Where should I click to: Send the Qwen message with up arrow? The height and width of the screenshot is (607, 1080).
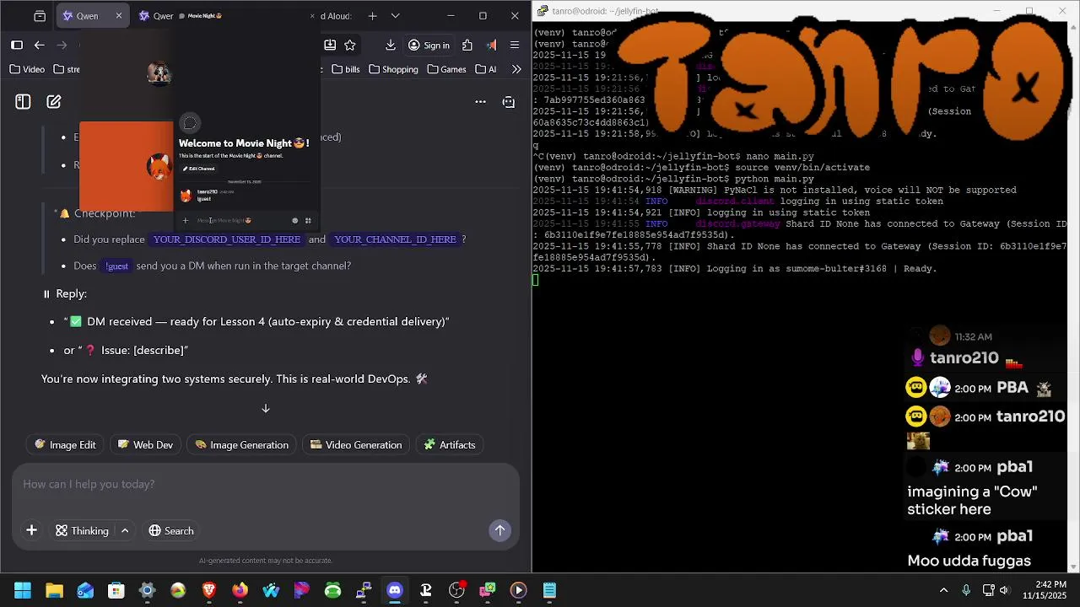point(499,530)
